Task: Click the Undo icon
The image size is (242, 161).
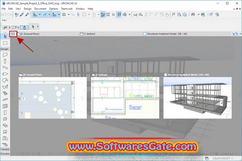Action: (x=4, y=15)
